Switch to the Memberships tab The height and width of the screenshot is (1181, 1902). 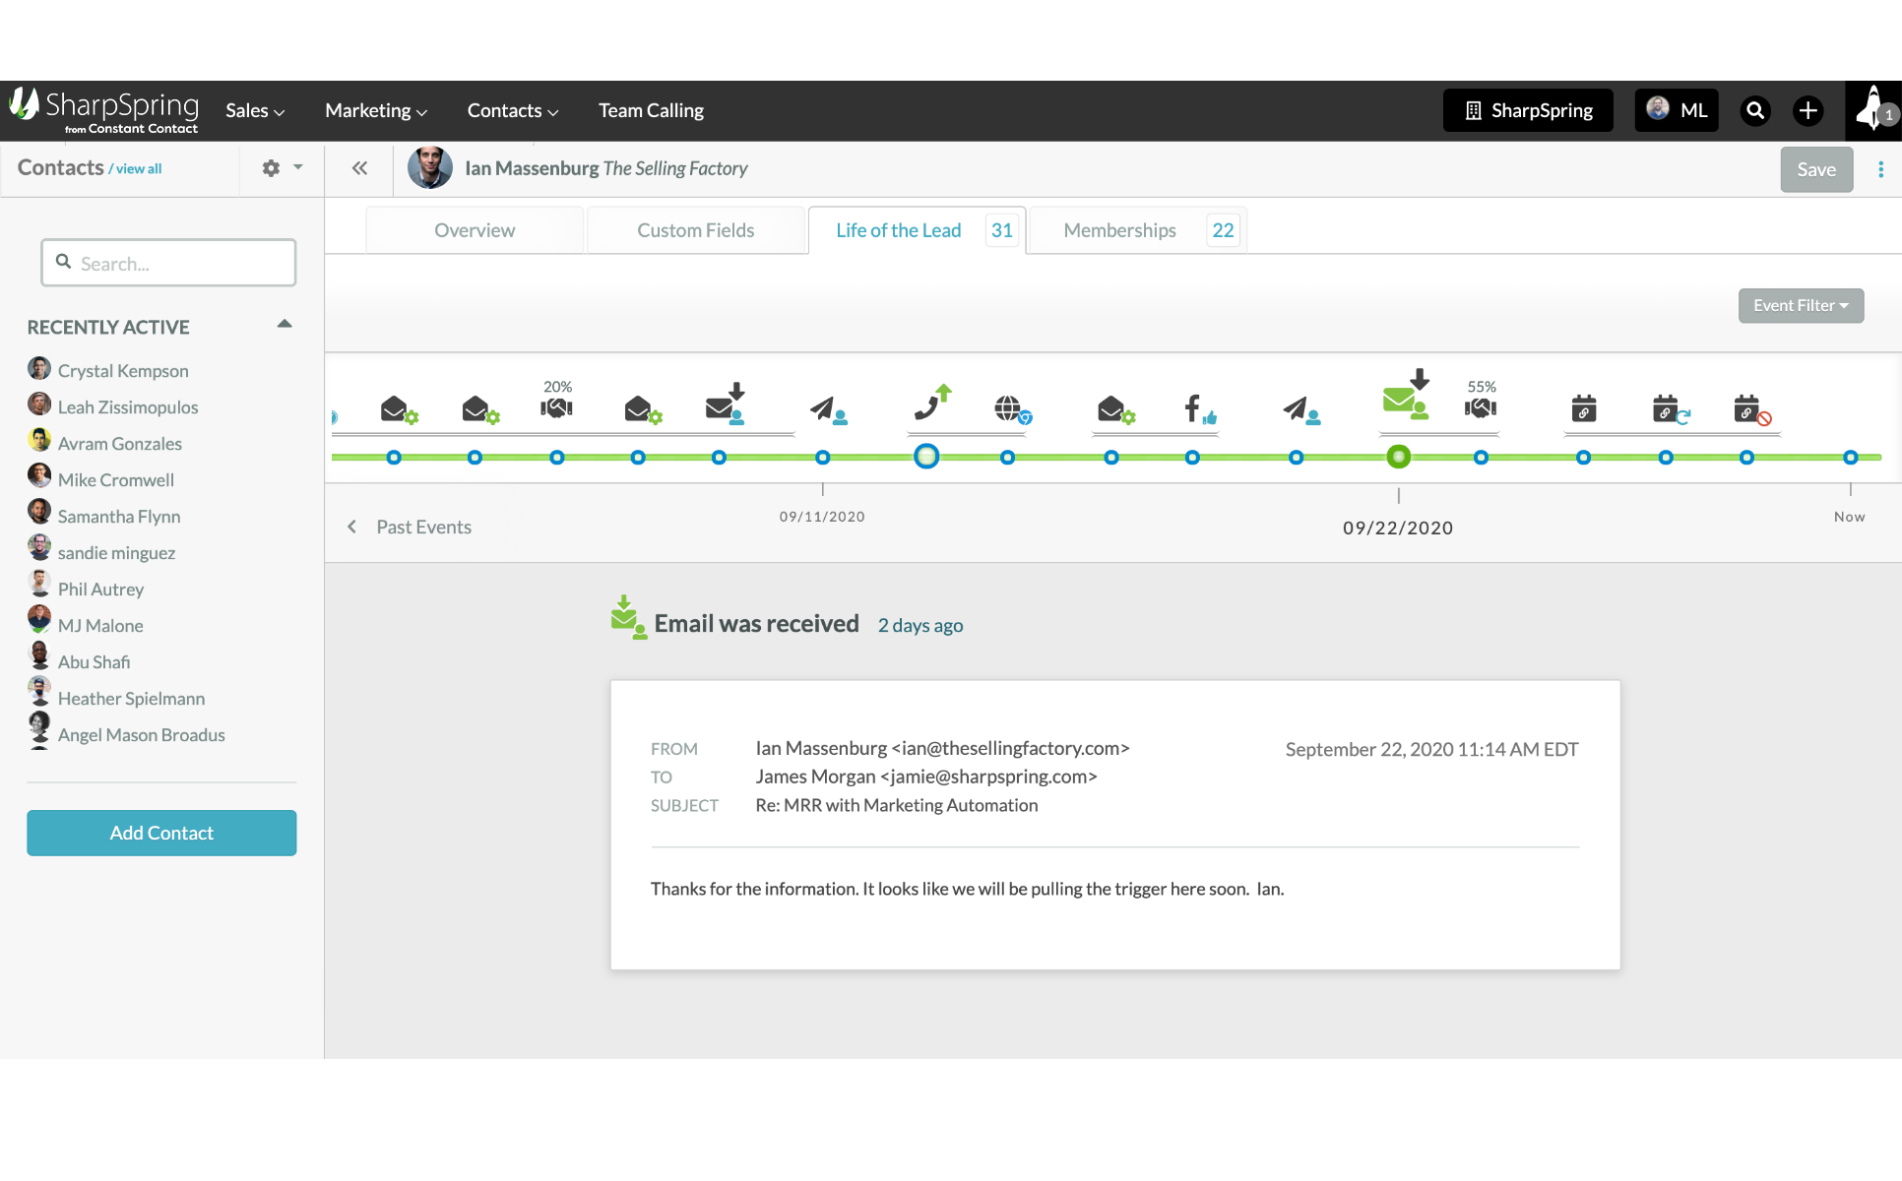(x=1119, y=230)
